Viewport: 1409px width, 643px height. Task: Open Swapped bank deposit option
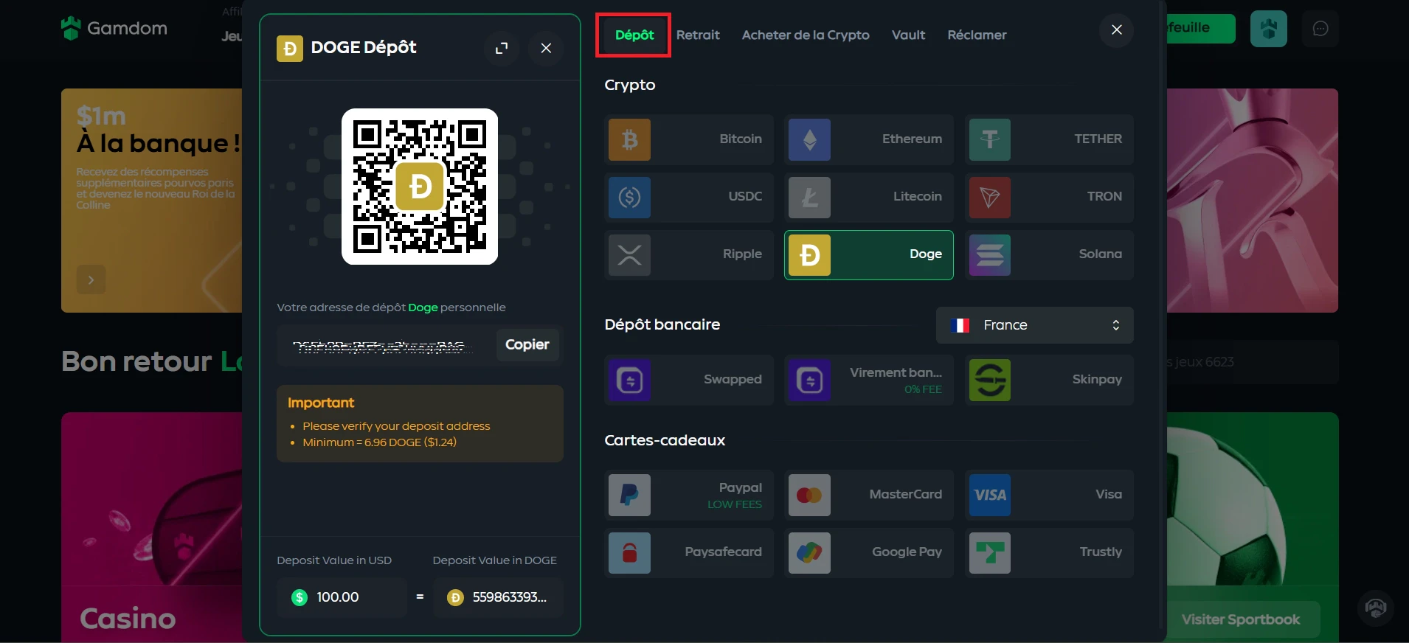point(689,380)
